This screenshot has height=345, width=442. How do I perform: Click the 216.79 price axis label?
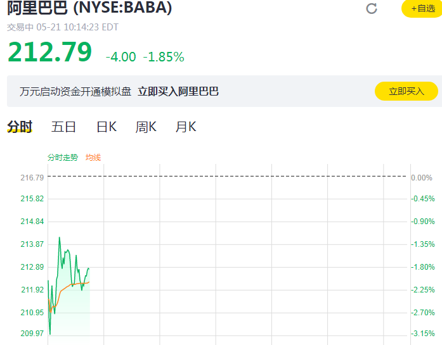coord(32,178)
